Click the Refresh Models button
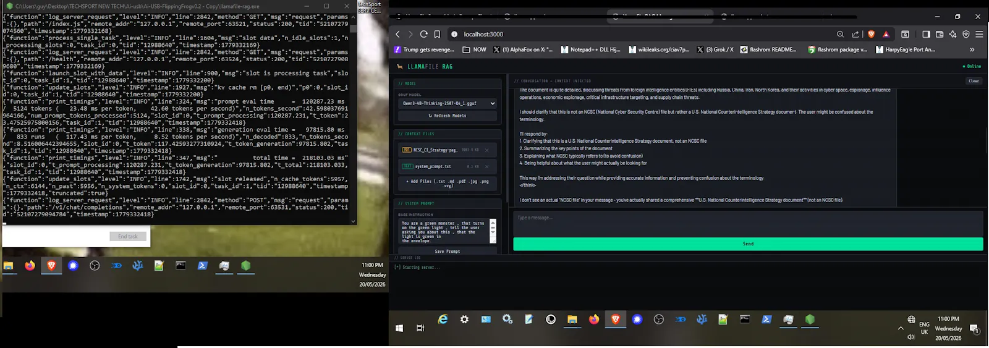 (448, 116)
